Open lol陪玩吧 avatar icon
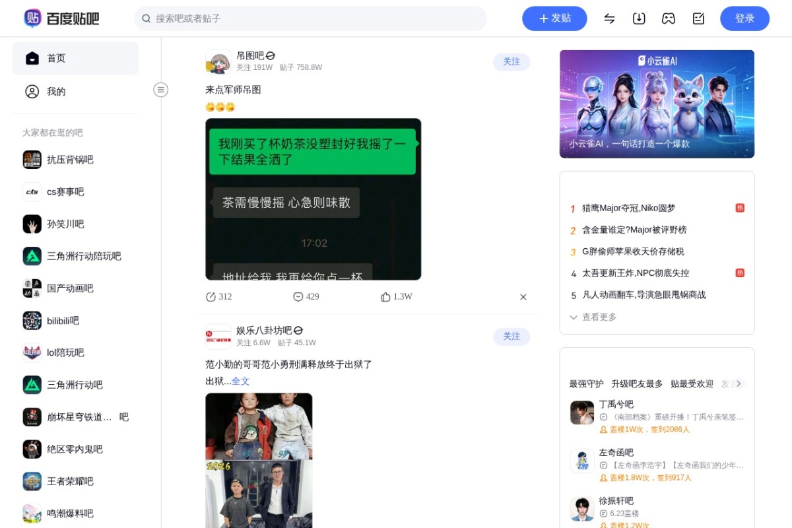 [x=32, y=353]
